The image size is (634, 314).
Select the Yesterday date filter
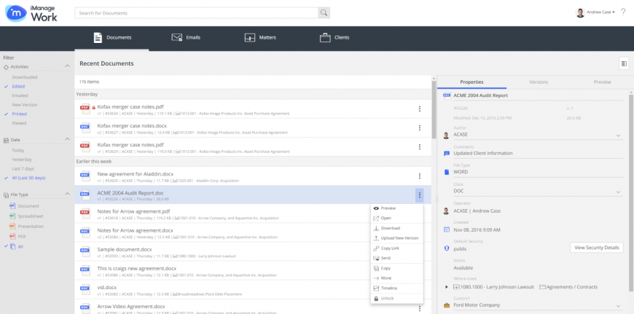pos(22,160)
